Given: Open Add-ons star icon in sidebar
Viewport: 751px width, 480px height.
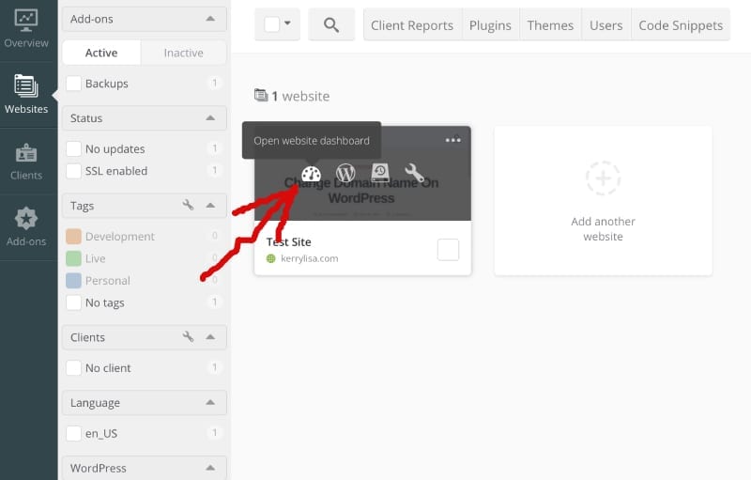Looking at the screenshot, I should [26, 227].
